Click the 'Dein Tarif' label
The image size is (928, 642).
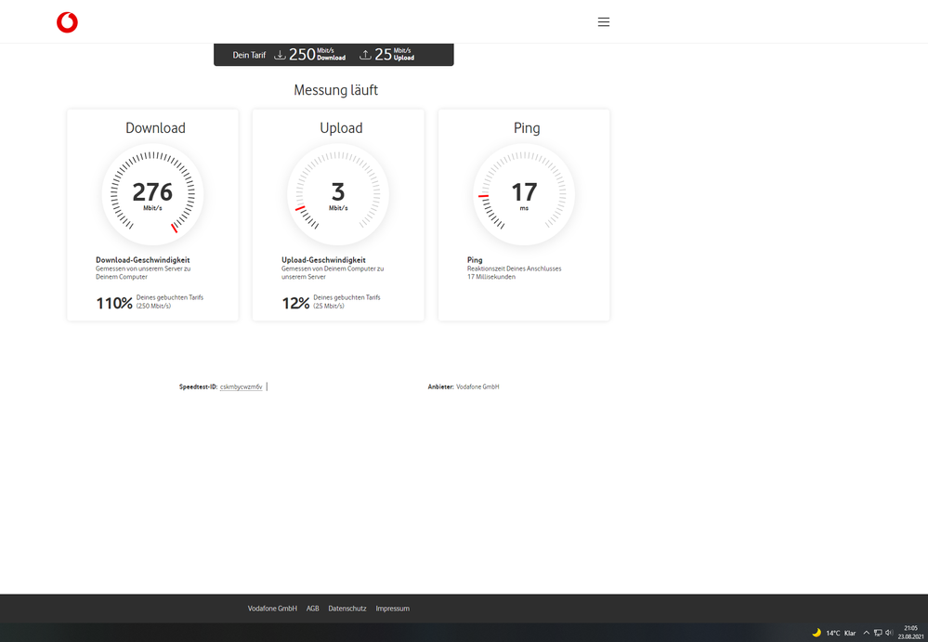pyautogui.click(x=249, y=55)
